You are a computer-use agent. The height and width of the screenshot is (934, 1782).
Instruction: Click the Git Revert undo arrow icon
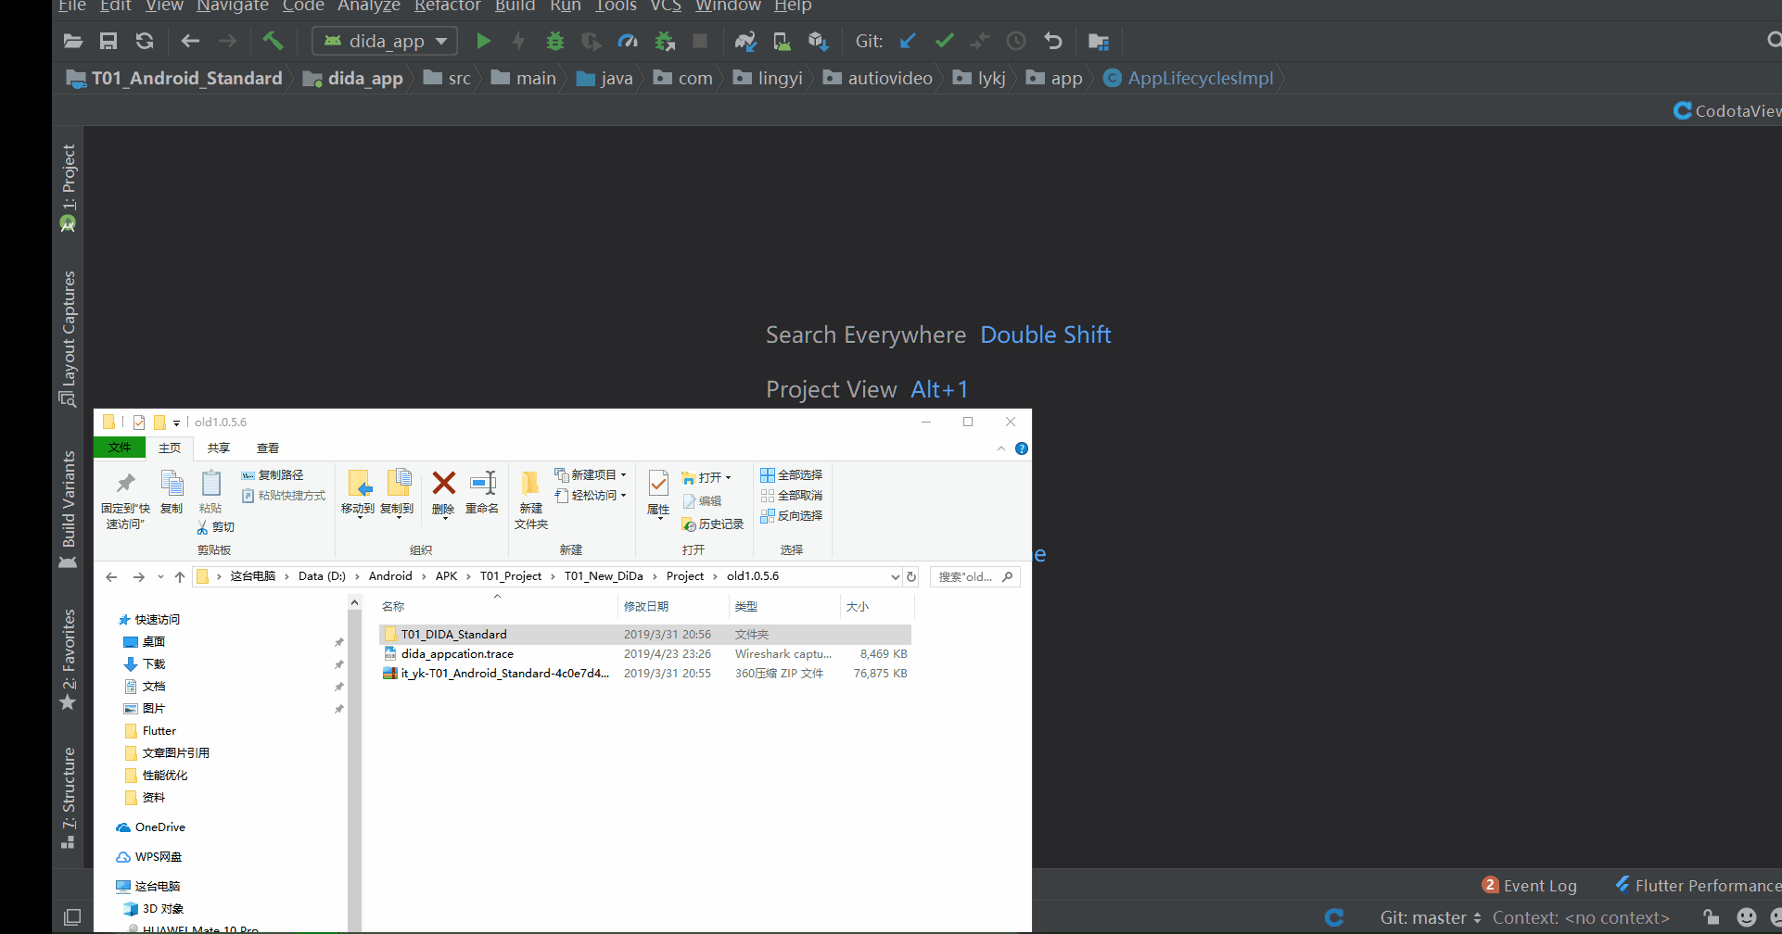coord(1053,41)
